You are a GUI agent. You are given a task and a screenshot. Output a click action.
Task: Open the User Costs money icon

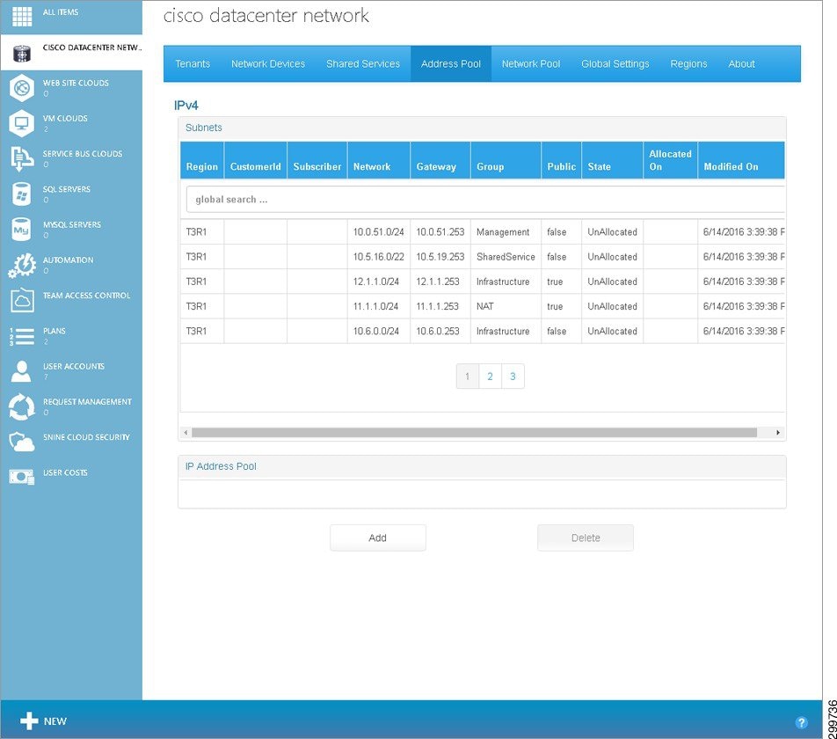22,476
